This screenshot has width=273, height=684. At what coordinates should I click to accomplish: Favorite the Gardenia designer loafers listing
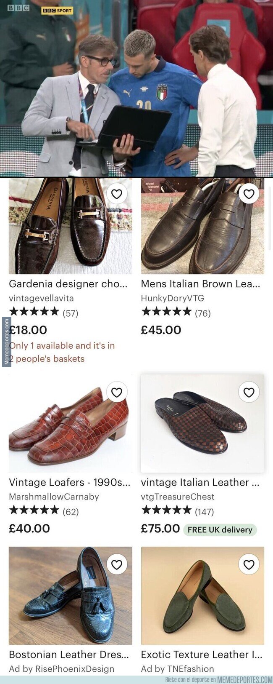(117, 194)
